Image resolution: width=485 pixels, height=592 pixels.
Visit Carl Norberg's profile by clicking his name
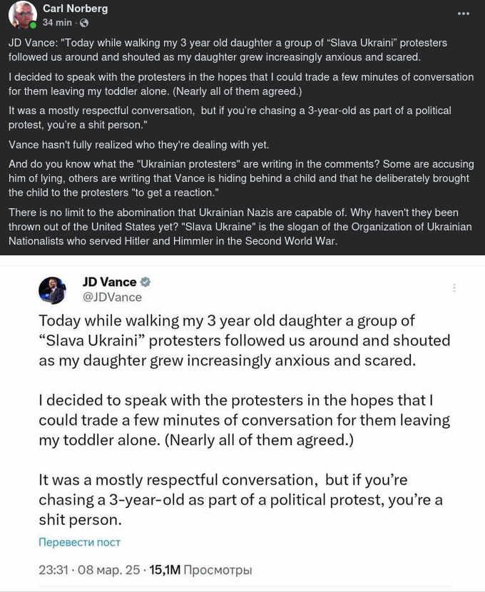coord(75,9)
